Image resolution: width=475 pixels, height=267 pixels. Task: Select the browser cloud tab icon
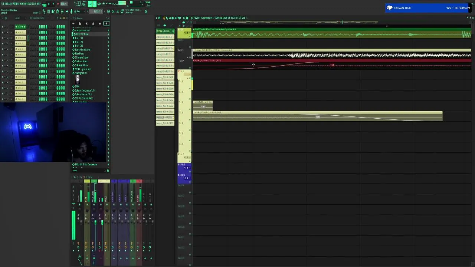(x=99, y=23)
